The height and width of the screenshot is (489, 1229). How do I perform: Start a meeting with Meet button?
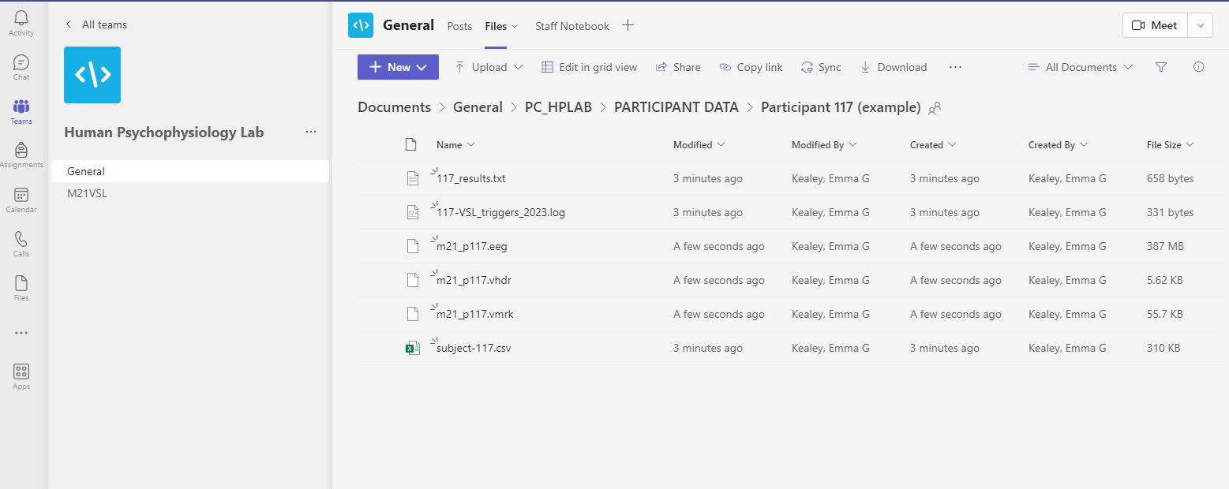click(x=1154, y=25)
